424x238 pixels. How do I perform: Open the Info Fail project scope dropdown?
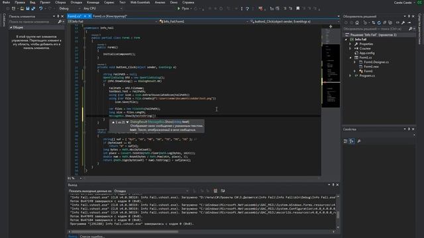point(113,21)
